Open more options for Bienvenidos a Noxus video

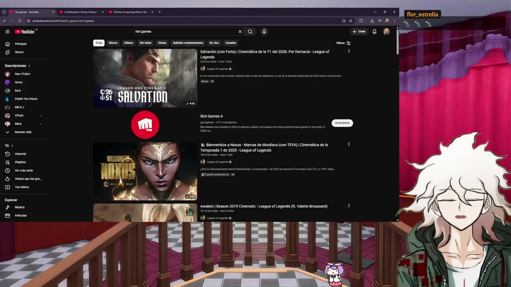[x=349, y=144]
